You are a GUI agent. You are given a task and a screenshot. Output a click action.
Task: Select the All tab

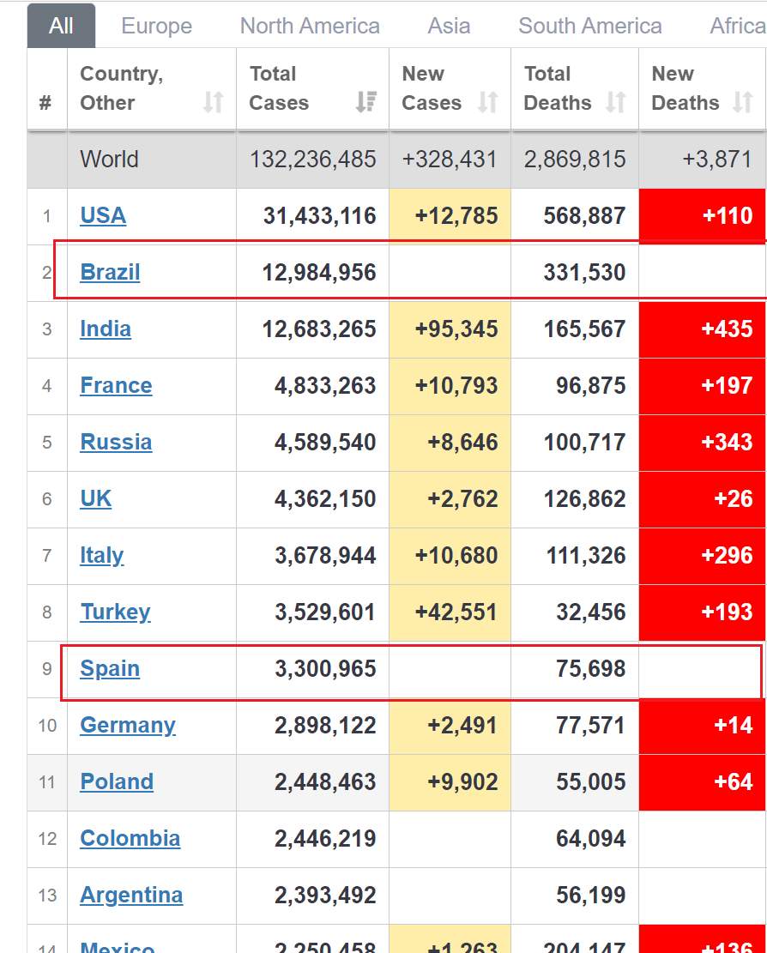tap(61, 25)
